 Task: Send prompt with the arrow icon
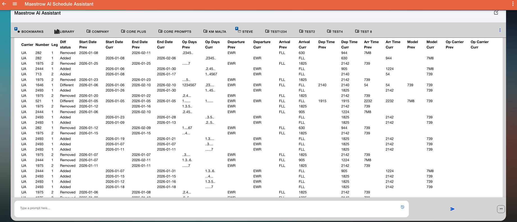pyautogui.click(x=452, y=209)
